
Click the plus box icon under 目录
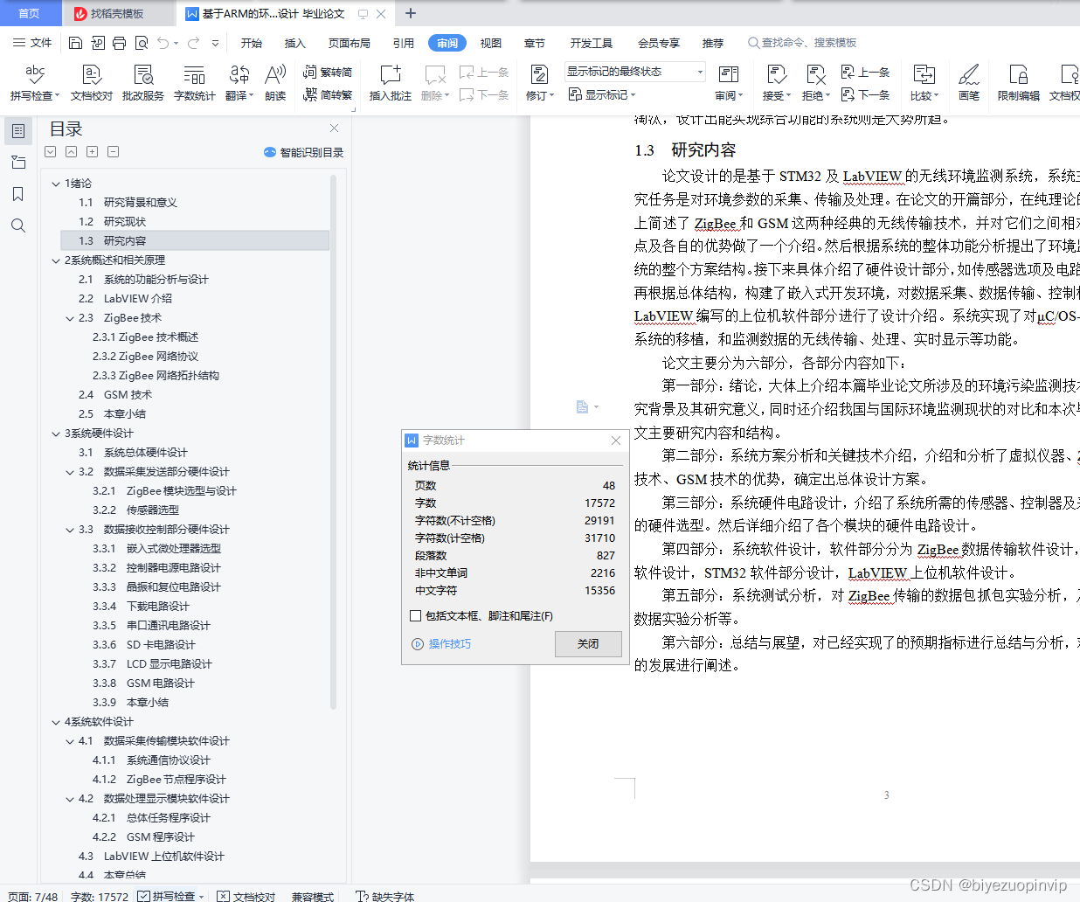(92, 152)
